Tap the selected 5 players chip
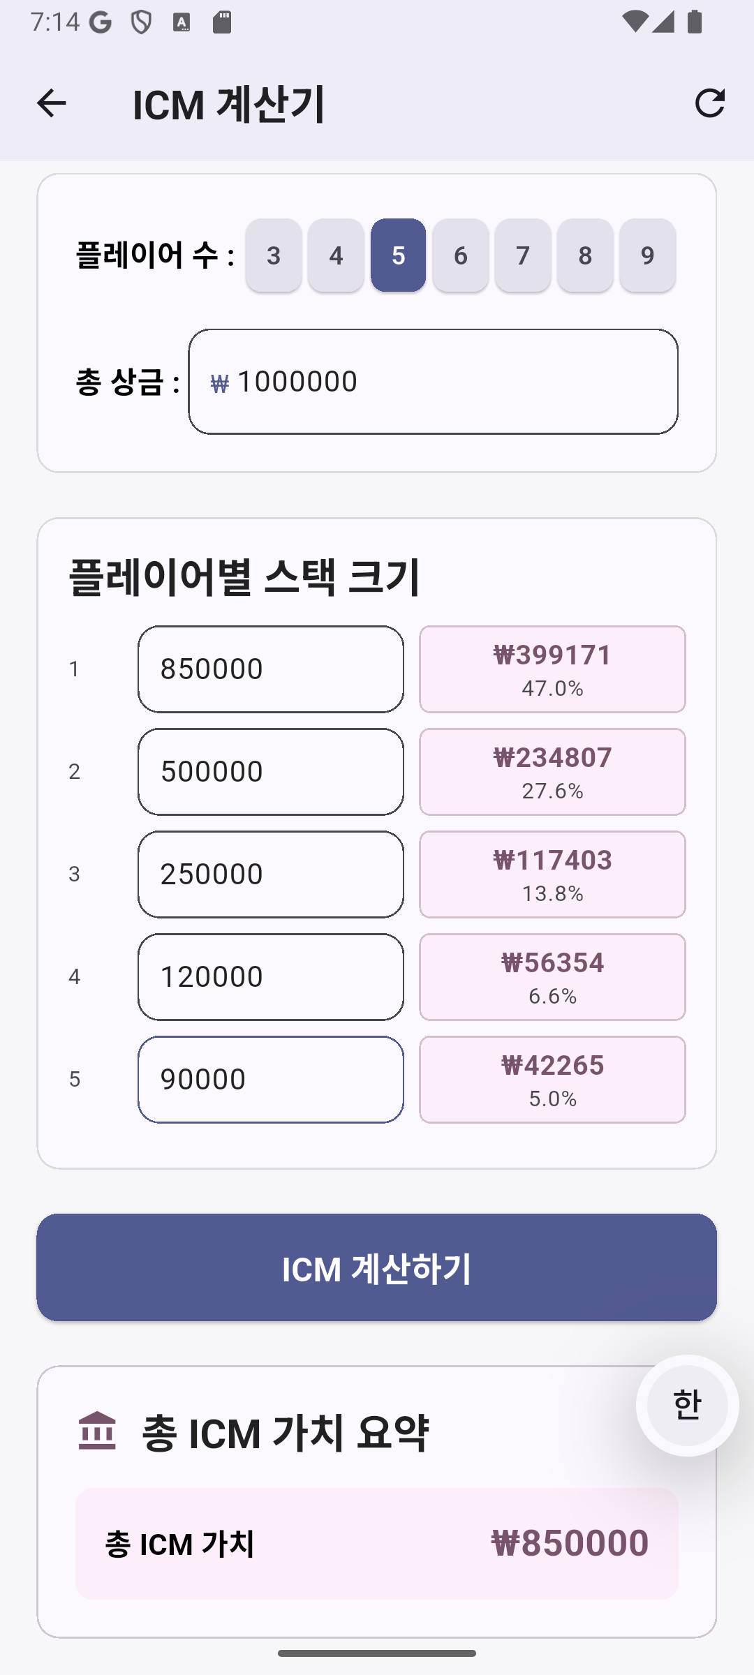Viewport: 754px width, 1675px height. point(398,255)
